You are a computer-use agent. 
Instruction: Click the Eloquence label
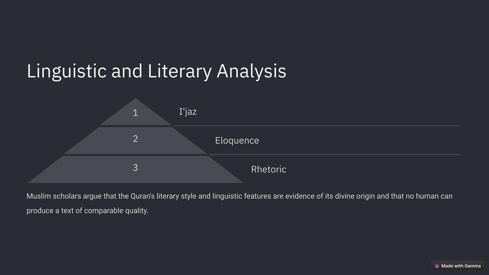(237, 141)
